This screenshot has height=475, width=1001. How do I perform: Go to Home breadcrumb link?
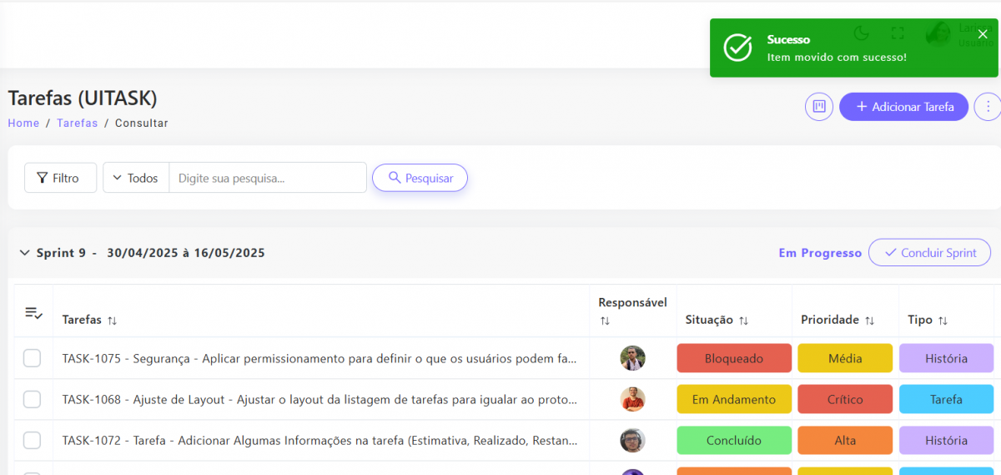[x=23, y=124]
